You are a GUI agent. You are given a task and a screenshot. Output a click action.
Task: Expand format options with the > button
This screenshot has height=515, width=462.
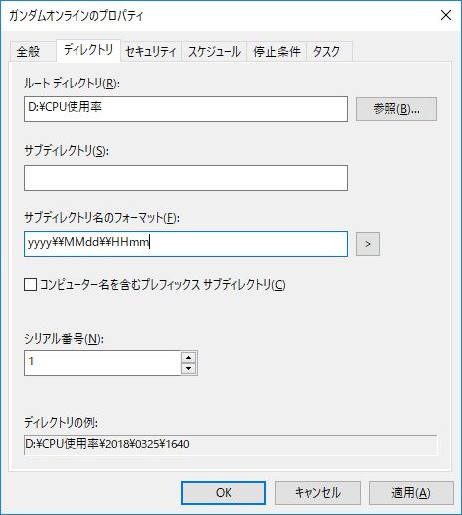368,244
